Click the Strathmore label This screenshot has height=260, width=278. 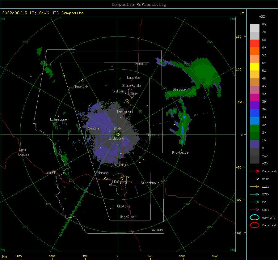click(150, 183)
